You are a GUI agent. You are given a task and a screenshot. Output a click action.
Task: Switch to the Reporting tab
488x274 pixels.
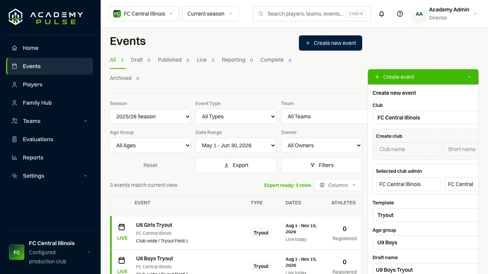click(x=238, y=60)
